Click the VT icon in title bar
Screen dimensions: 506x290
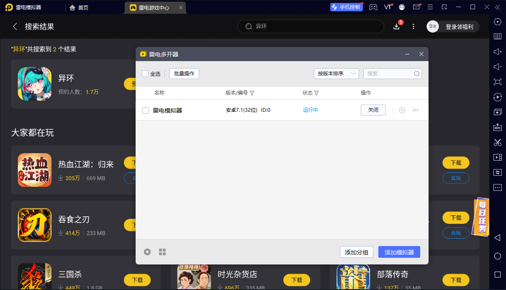pyautogui.click(x=388, y=7)
